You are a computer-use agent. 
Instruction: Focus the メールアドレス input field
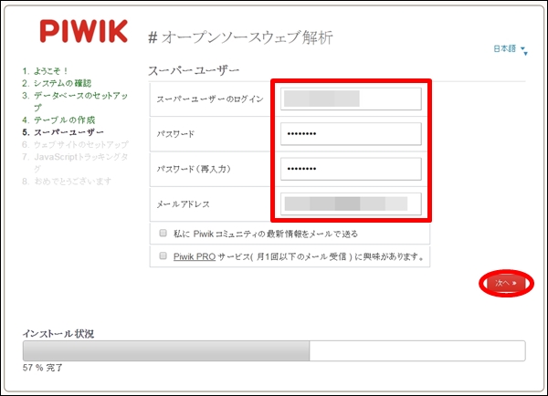click(351, 204)
